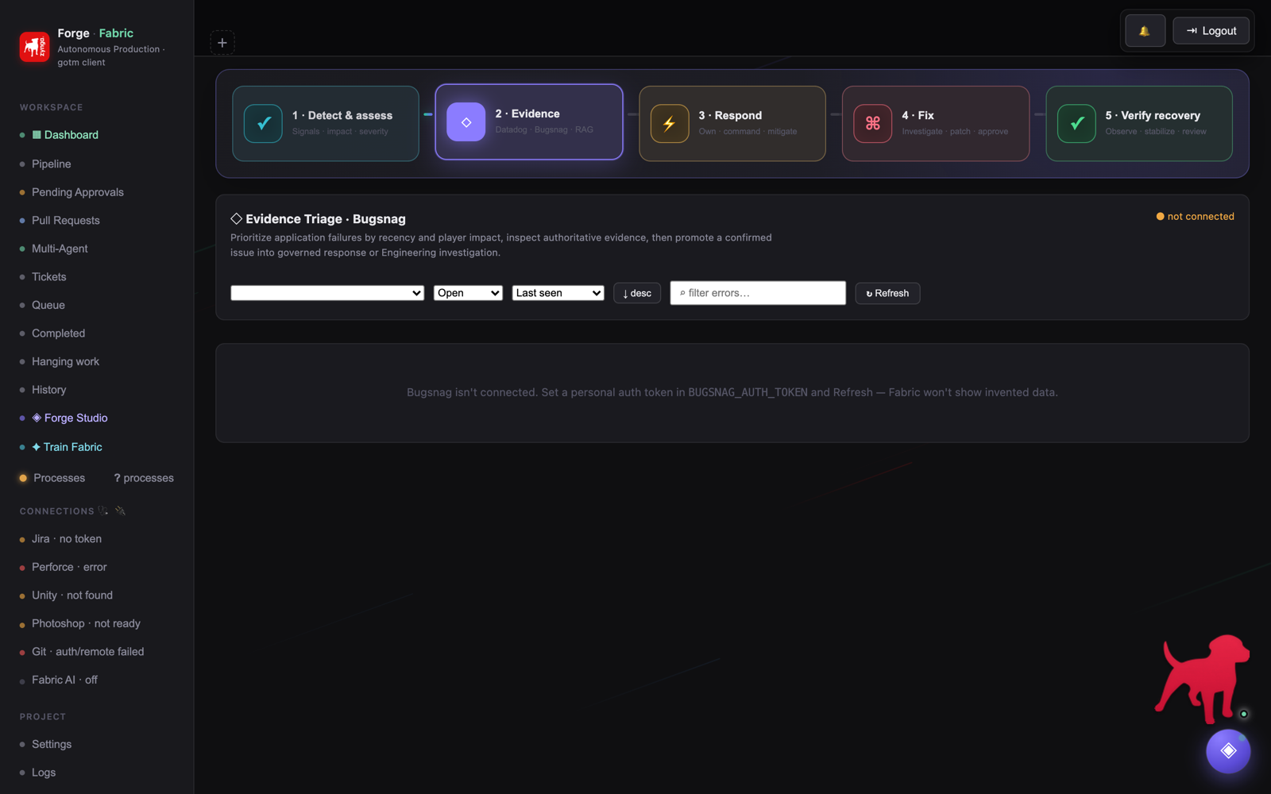Click the purple diamond Evidence step icon

point(466,122)
